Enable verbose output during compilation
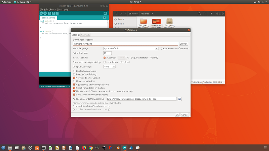Screen dimensions: 269x151 pos(105,62)
